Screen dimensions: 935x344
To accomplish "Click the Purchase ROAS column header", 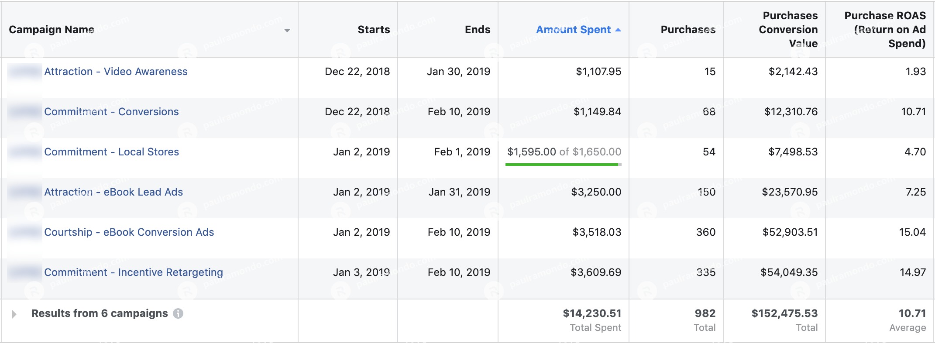I will tap(885, 30).
